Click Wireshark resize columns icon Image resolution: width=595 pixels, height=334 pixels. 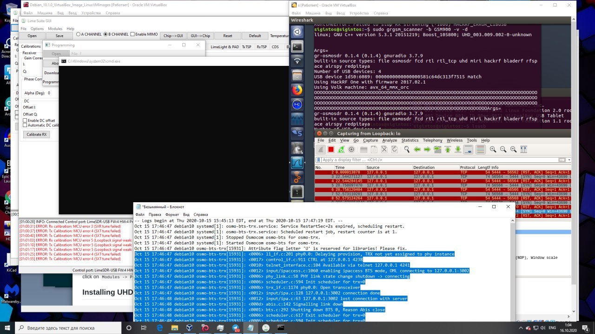(524, 149)
